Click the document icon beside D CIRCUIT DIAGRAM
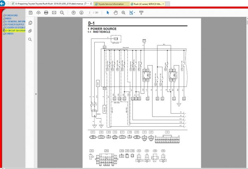248x169 pixels. 4,31
